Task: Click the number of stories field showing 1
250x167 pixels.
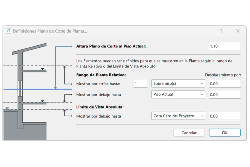Action: click(x=140, y=83)
